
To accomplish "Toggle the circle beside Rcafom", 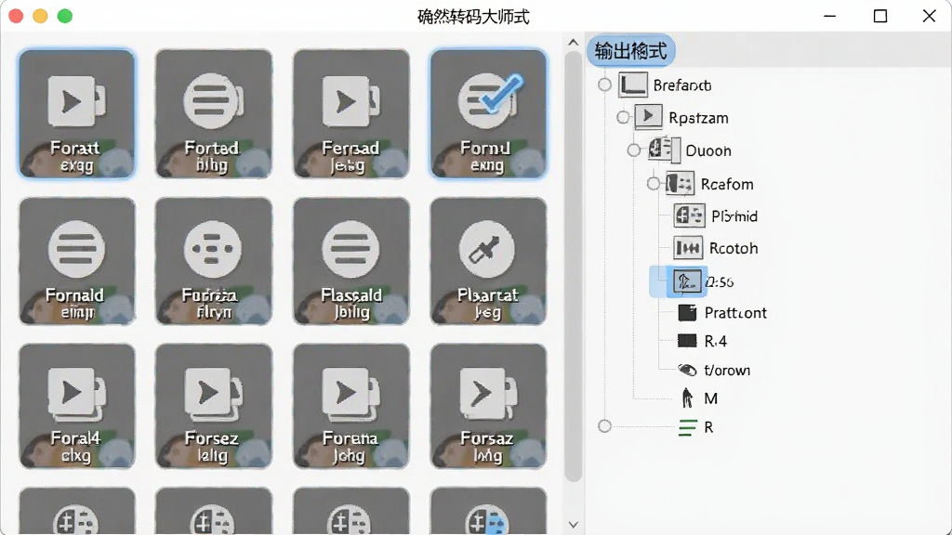I will tap(654, 183).
